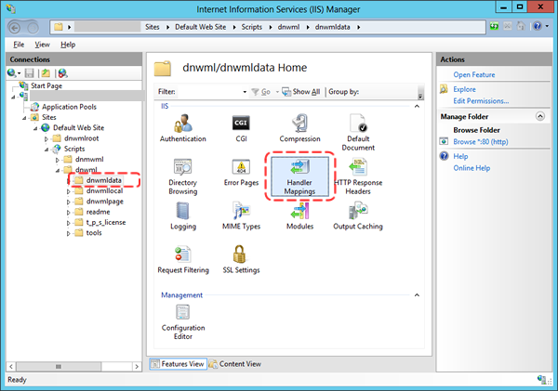The height and width of the screenshot is (391, 558).
Task: Open the Logging feature
Action: coord(182,216)
